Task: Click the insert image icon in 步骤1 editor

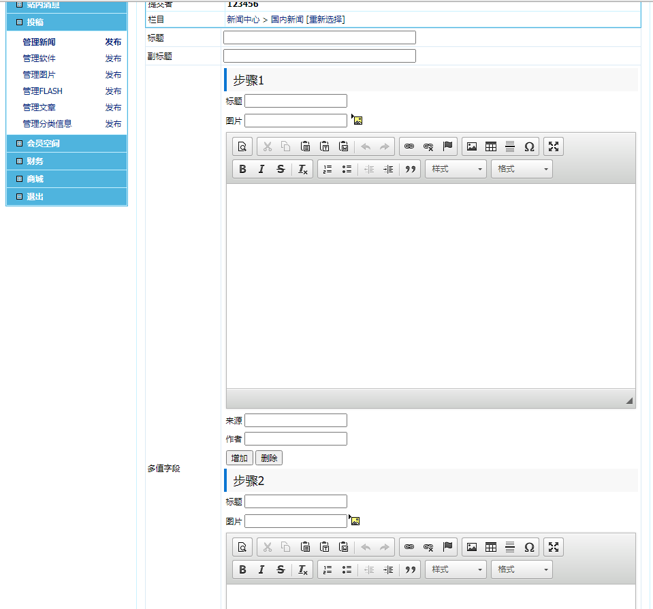Action: click(x=471, y=146)
